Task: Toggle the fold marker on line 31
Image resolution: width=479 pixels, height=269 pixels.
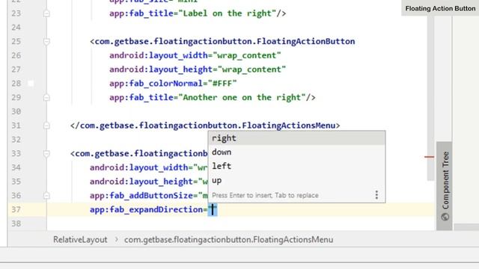Action: coord(46,126)
